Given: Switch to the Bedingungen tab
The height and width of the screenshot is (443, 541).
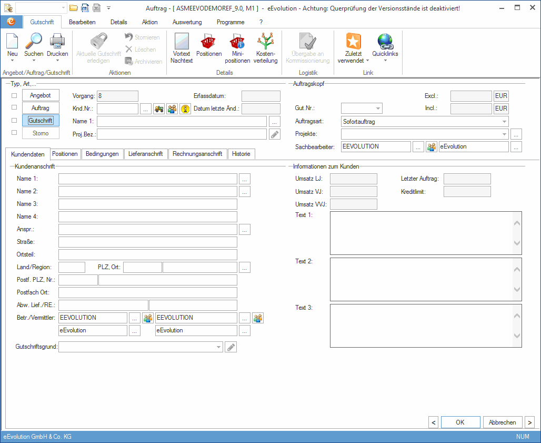Looking at the screenshot, I should (x=102, y=154).
